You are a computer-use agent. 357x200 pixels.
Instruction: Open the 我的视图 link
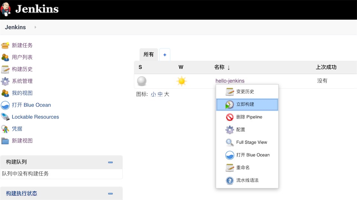[x=22, y=93]
